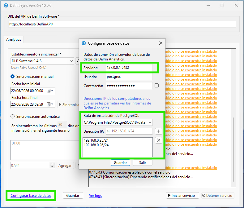
Task: Select Sincronización manual radio button
Action: [12, 77]
